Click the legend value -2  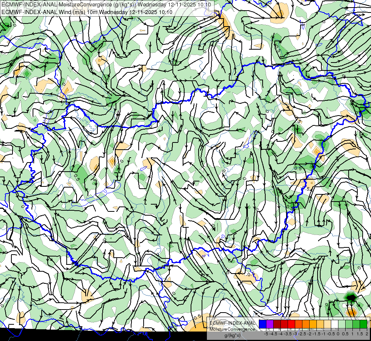(310, 334)
